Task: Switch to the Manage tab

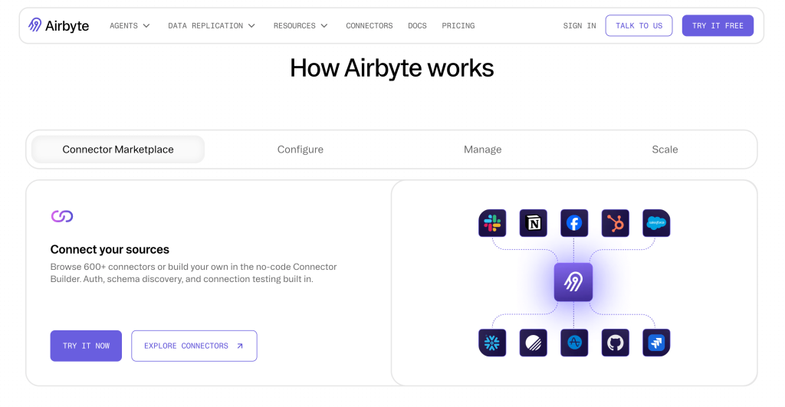Action: [x=483, y=149]
